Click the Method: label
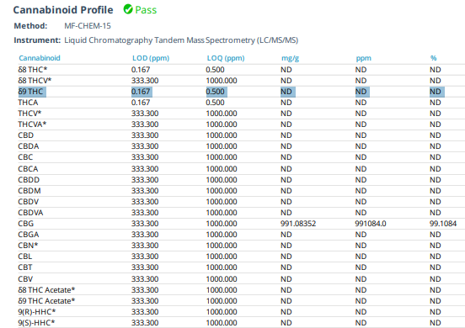 30,26
